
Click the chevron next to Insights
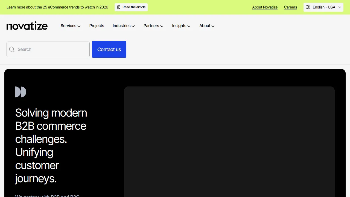pos(189,26)
